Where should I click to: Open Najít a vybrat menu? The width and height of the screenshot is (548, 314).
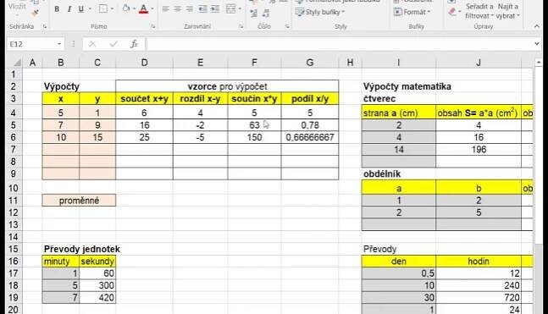pyautogui.click(x=508, y=11)
